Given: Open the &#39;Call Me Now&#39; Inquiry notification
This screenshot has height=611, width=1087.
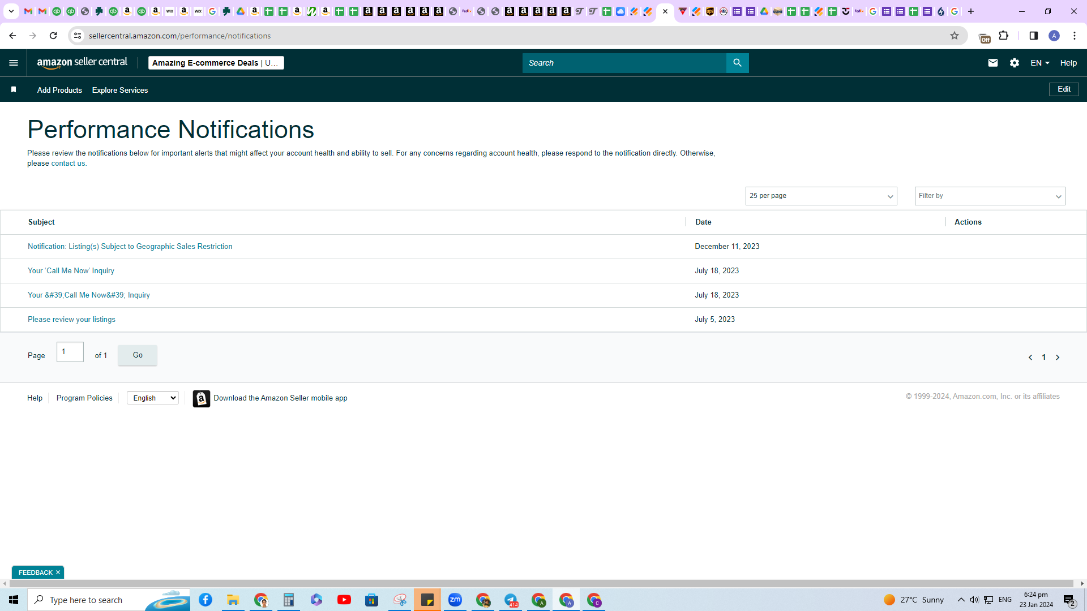Looking at the screenshot, I should [x=89, y=295].
